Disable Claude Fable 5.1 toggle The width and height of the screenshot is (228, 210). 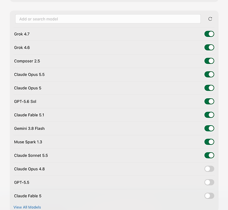(209, 115)
